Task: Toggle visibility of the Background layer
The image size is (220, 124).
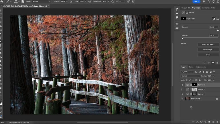Action: pyautogui.click(x=182, y=99)
